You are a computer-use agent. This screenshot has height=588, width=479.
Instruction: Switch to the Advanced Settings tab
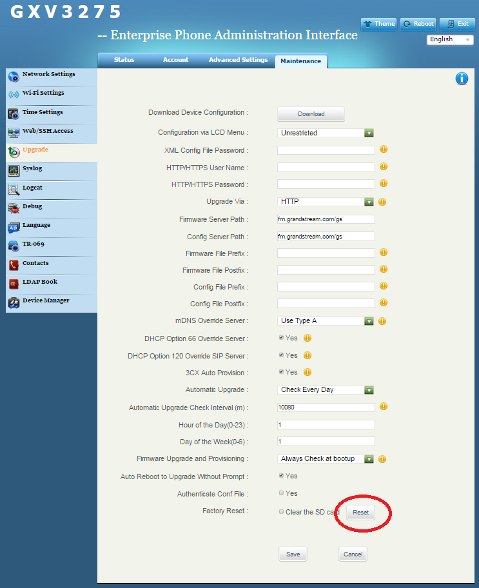(x=238, y=61)
